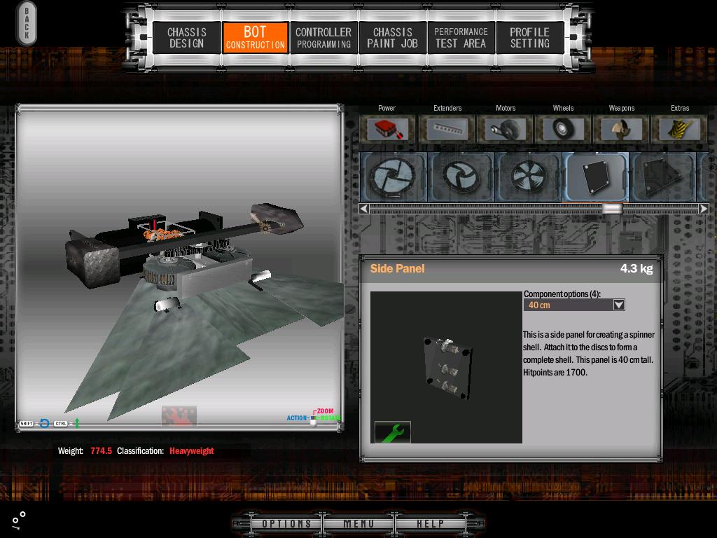The height and width of the screenshot is (538, 717).
Task: Select the multi-blade fan disc component thumbnail
Action: click(x=528, y=177)
